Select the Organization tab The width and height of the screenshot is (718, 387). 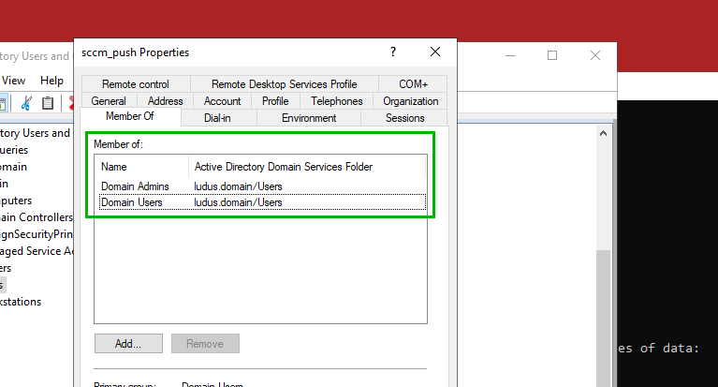click(x=410, y=101)
